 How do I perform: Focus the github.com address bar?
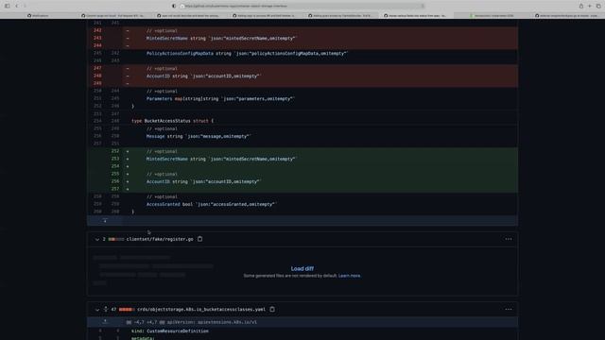click(302, 6)
